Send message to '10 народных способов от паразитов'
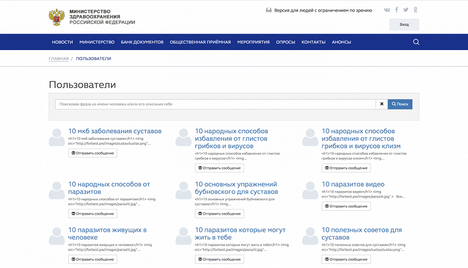Screen dimensions: 468x268 pyautogui.click(x=92, y=214)
